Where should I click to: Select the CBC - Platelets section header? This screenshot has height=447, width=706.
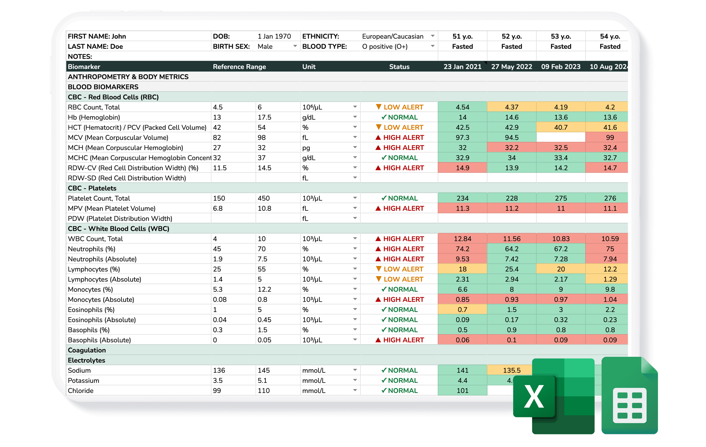(347, 188)
